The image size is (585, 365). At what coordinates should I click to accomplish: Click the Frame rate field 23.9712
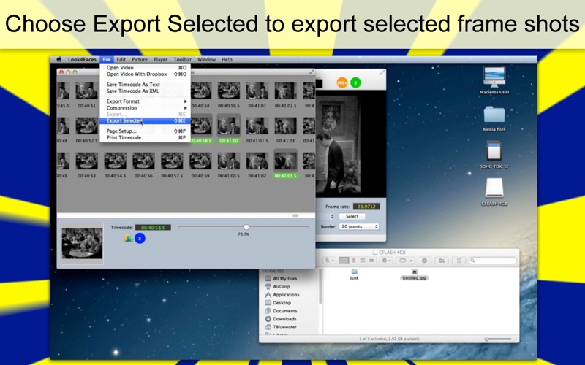coord(366,207)
